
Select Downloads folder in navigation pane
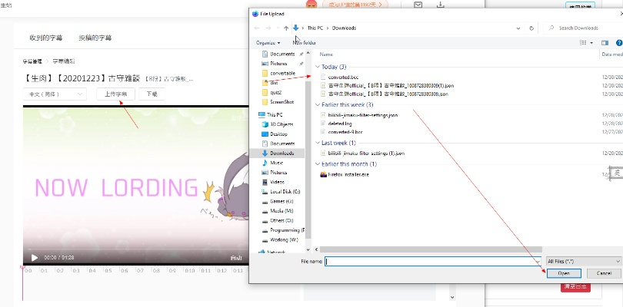point(281,153)
